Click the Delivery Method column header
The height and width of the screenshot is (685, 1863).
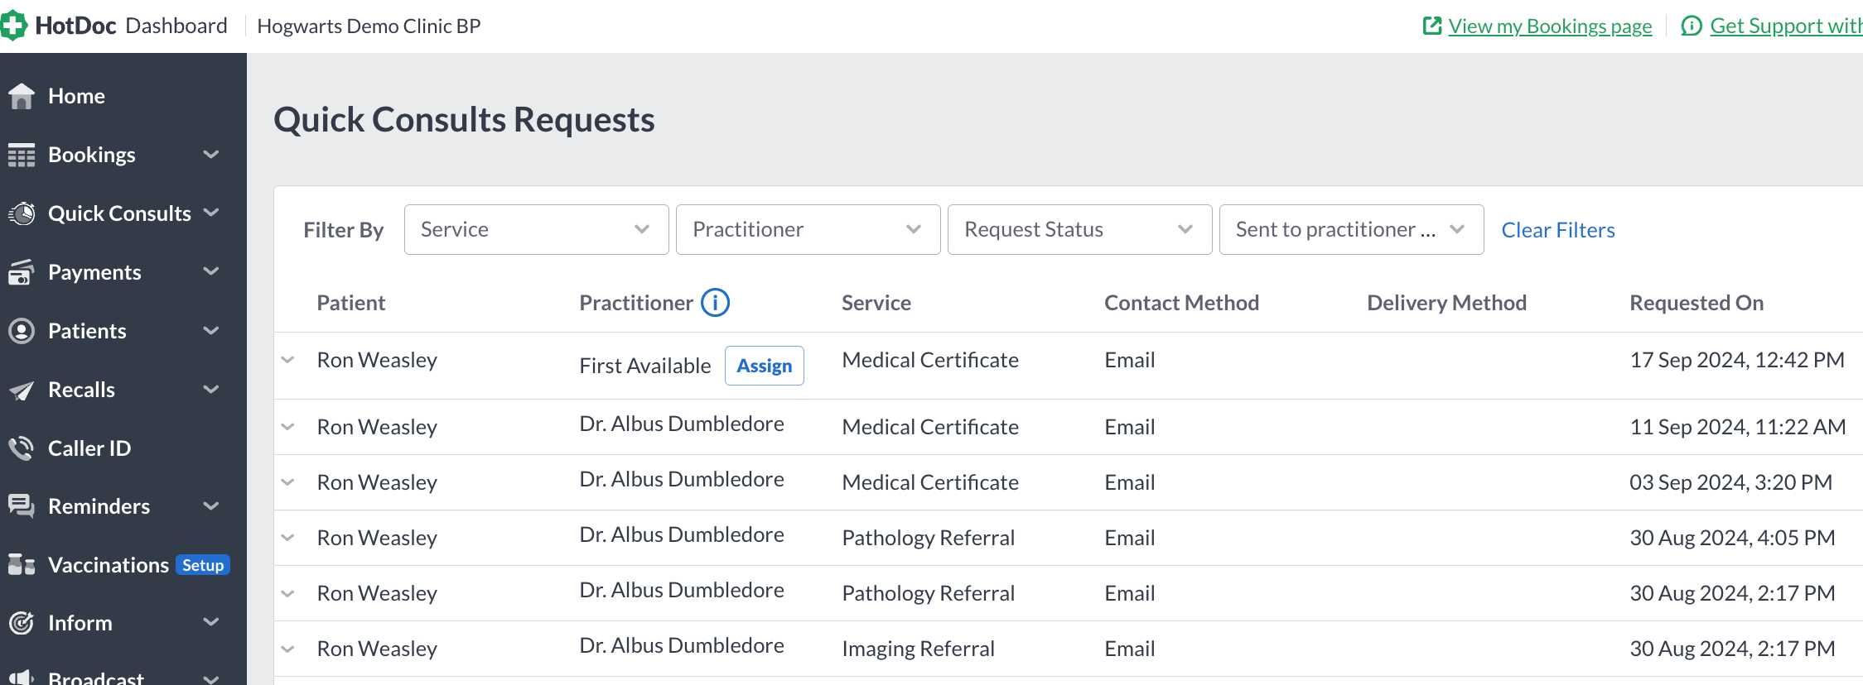pyautogui.click(x=1446, y=303)
